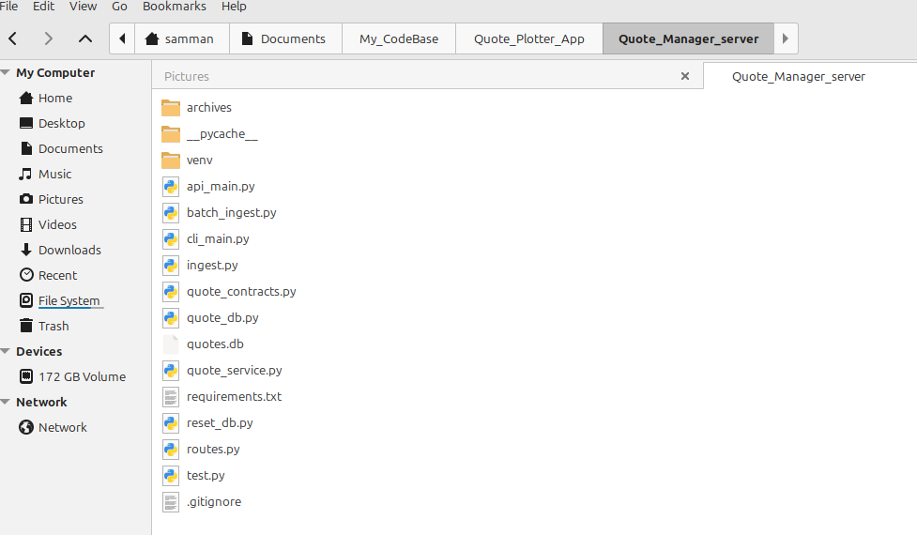Click the back navigation arrow
This screenshot has width=917, height=535.
(13, 39)
